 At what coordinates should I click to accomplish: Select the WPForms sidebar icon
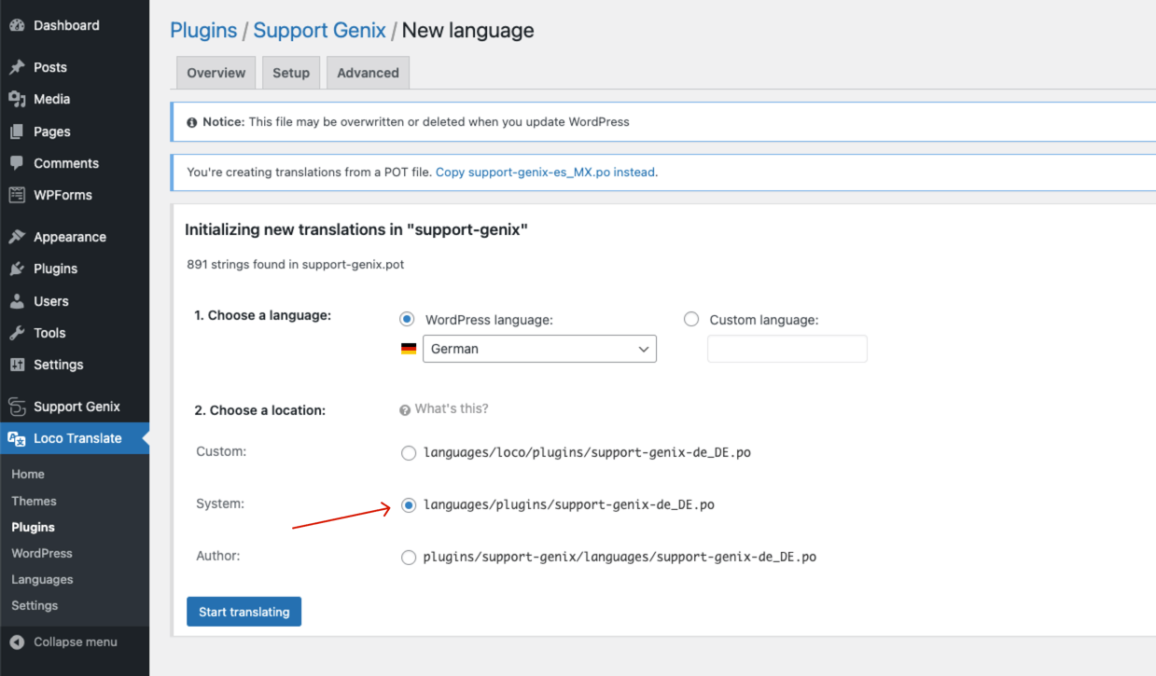[19, 195]
